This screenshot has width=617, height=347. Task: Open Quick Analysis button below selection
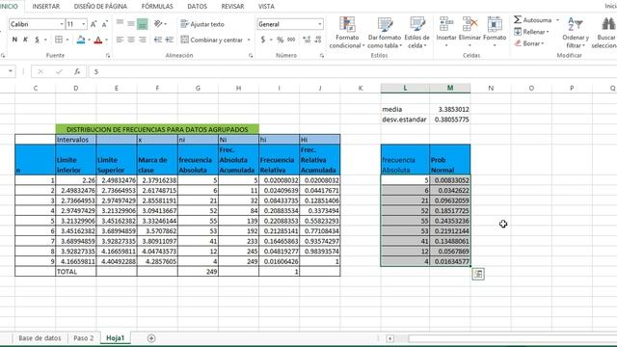click(478, 274)
